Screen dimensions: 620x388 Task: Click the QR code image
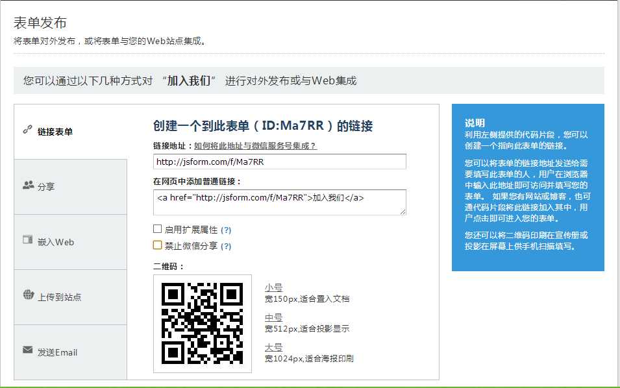click(203, 324)
